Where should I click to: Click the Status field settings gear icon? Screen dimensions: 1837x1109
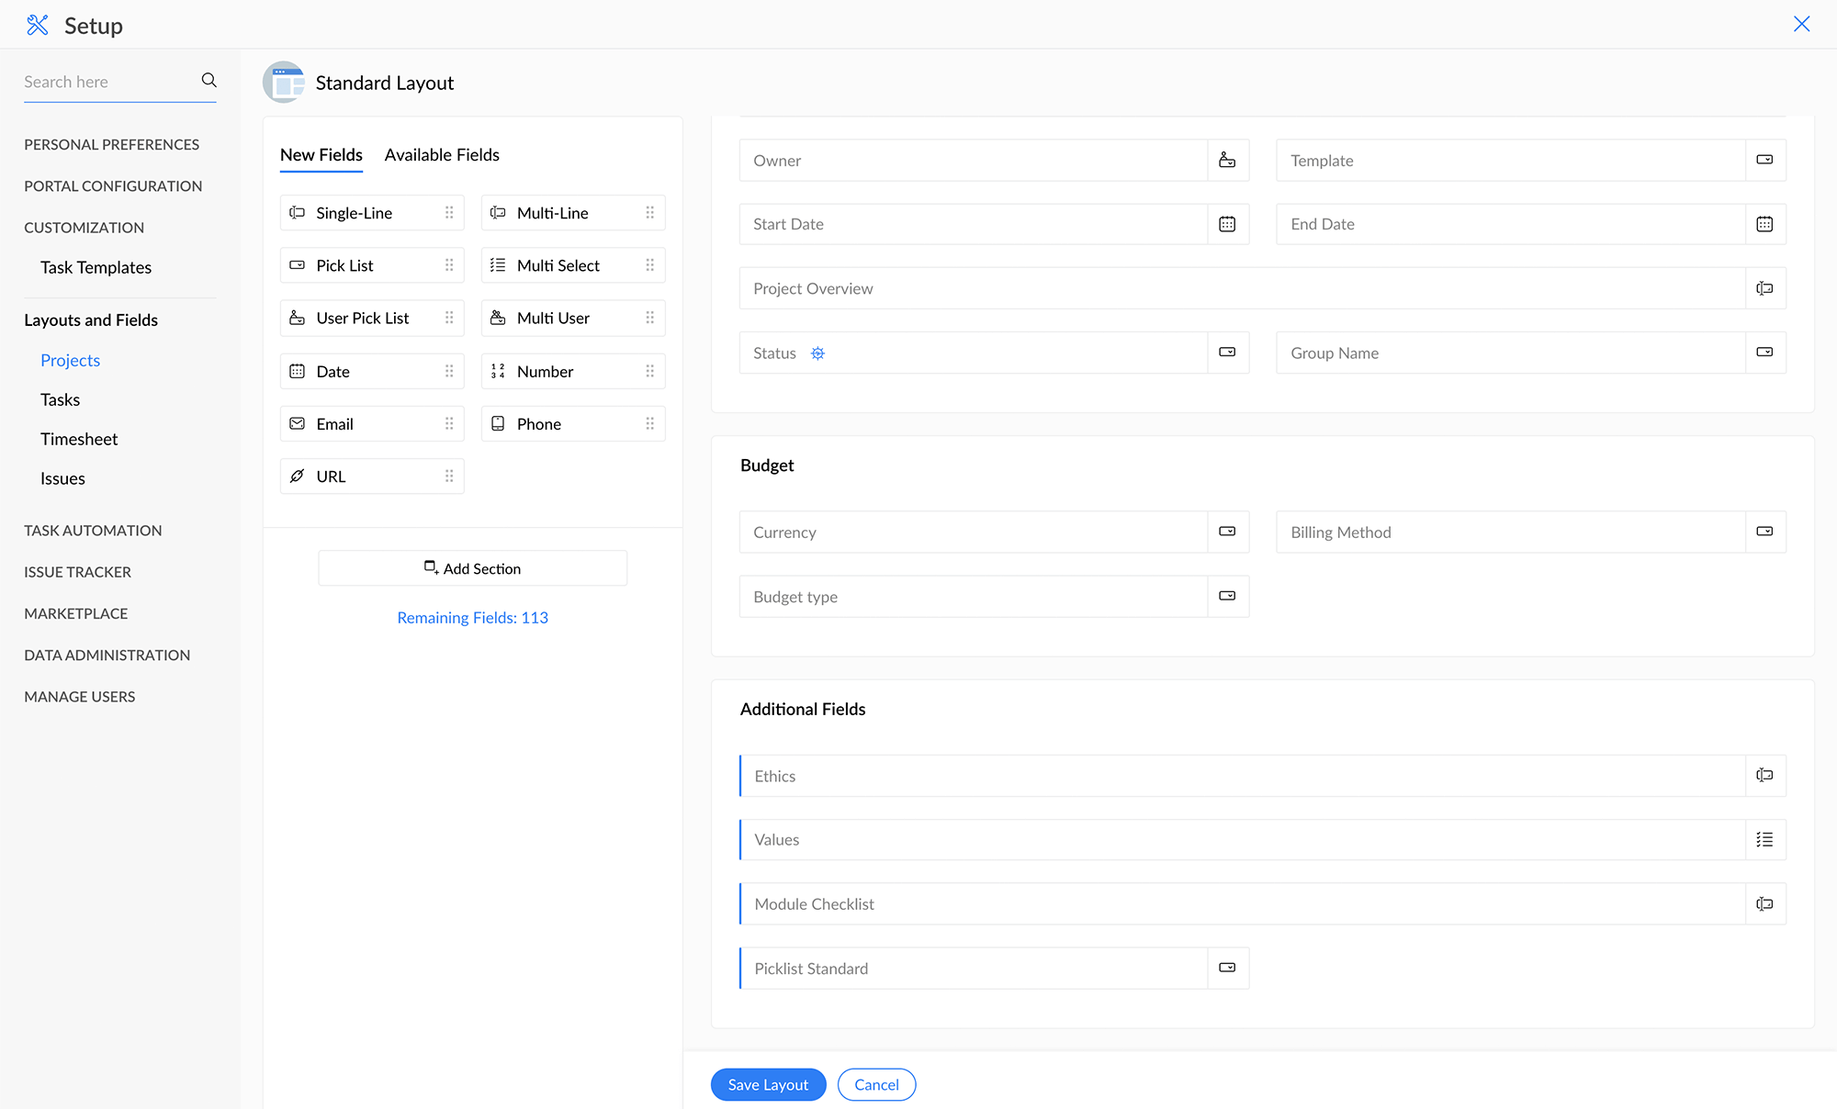817,353
